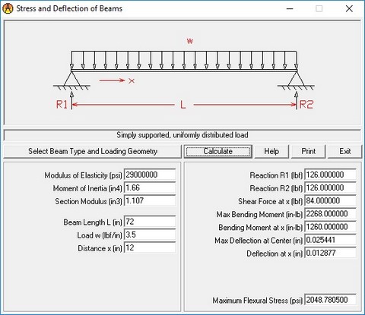Select the Reaction R1 result field
The height and width of the screenshot is (315, 365).
click(x=330, y=175)
